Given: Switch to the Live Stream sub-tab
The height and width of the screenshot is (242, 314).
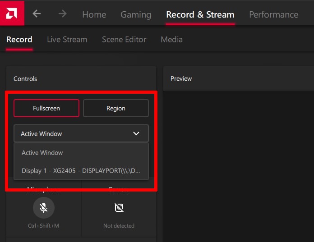Looking at the screenshot, I should coord(67,39).
